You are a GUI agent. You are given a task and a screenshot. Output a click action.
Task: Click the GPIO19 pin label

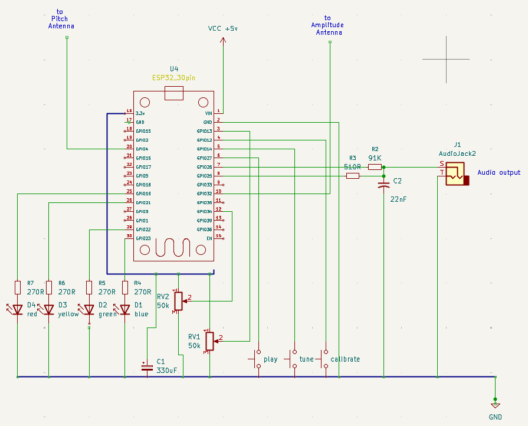pos(143,194)
